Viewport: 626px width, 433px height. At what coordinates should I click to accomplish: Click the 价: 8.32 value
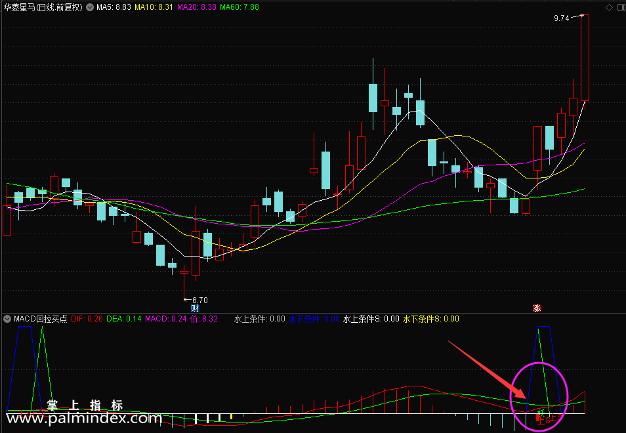coord(204,319)
